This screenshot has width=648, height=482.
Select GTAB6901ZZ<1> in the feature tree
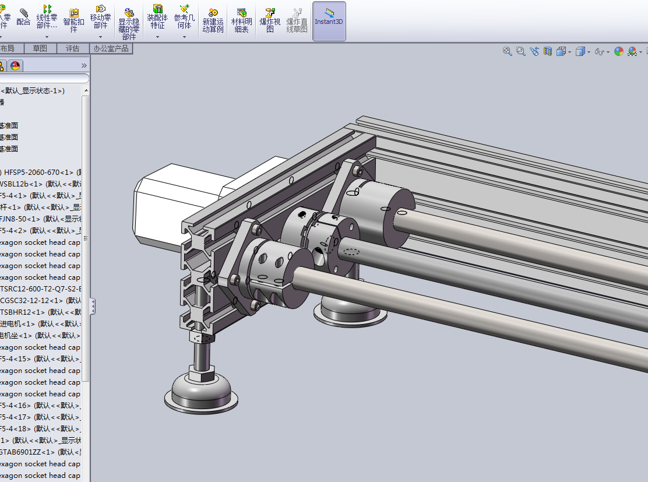[x=41, y=452]
